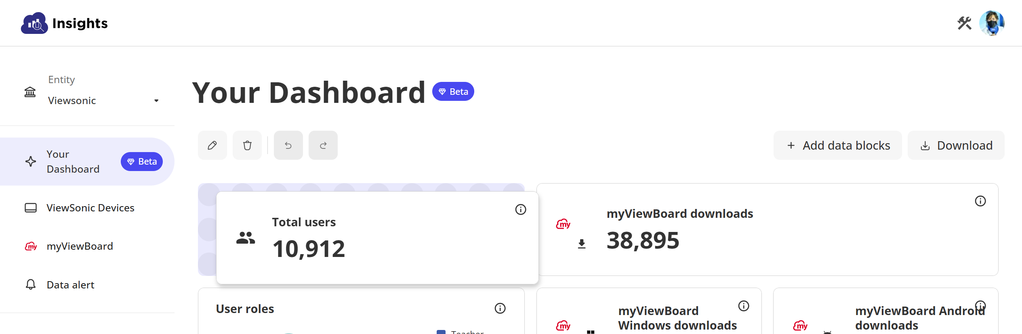Open info icon on Total users card

(x=521, y=209)
